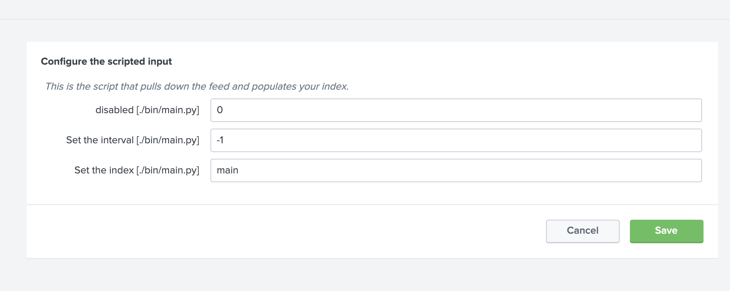Focus the Set the interval input field
The width and height of the screenshot is (730, 291).
(456, 140)
